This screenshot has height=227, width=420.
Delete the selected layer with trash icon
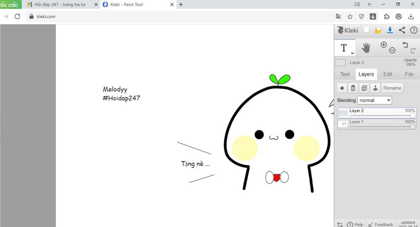[353, 88]
